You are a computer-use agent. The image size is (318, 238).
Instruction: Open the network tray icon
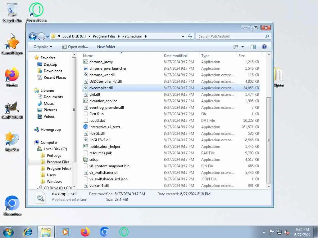tap(279, 232)
